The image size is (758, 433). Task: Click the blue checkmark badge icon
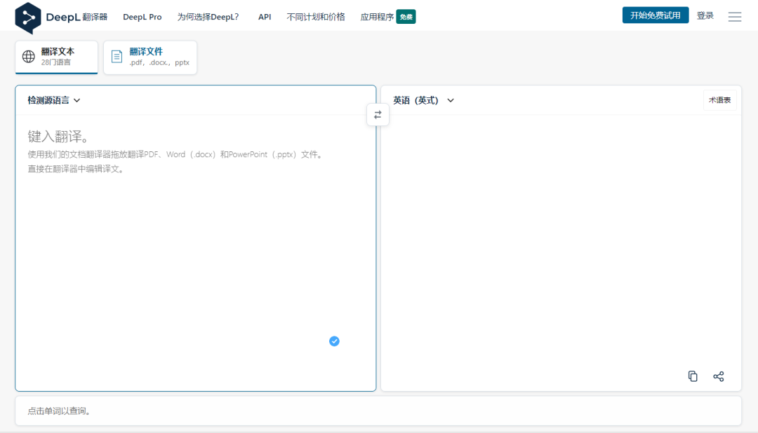pos(334,341)
